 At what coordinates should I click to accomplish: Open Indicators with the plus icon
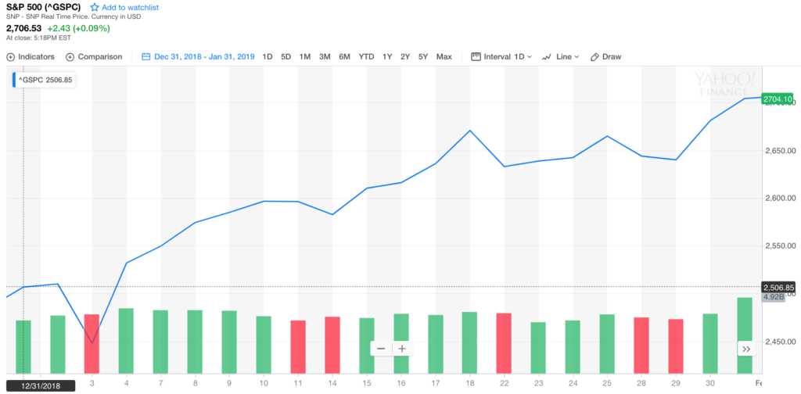click(x=11, y=57)
